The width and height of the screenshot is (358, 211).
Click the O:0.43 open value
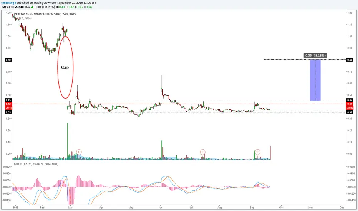(x=60, y=7)
